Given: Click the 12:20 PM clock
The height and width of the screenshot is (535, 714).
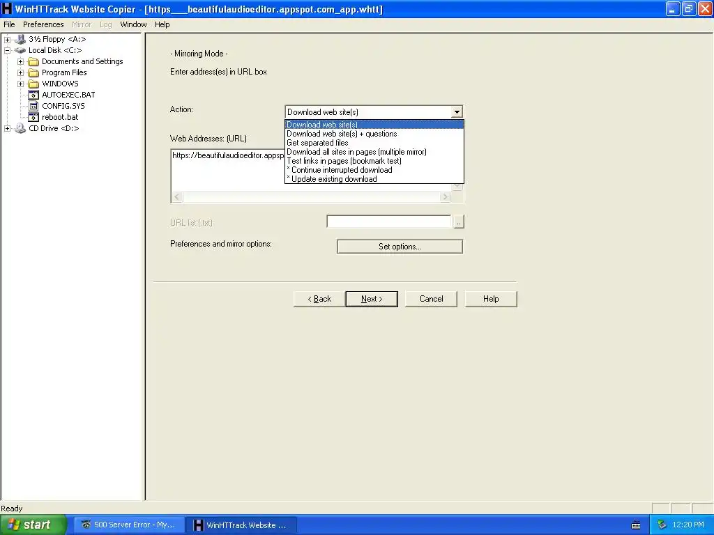Looking at the screenshot, I should pos(688,525).
